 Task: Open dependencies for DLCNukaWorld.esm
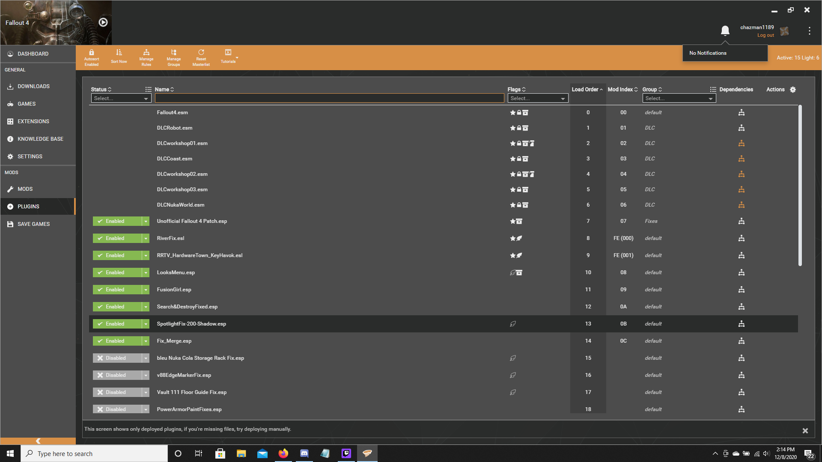(x=742, y=205)
